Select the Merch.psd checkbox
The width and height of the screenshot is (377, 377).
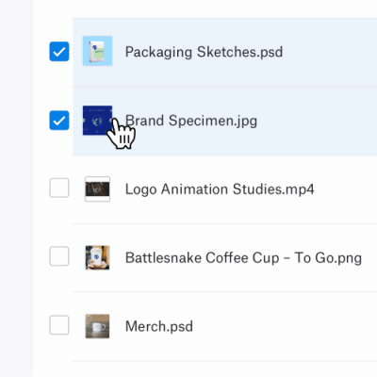point(59,325)
